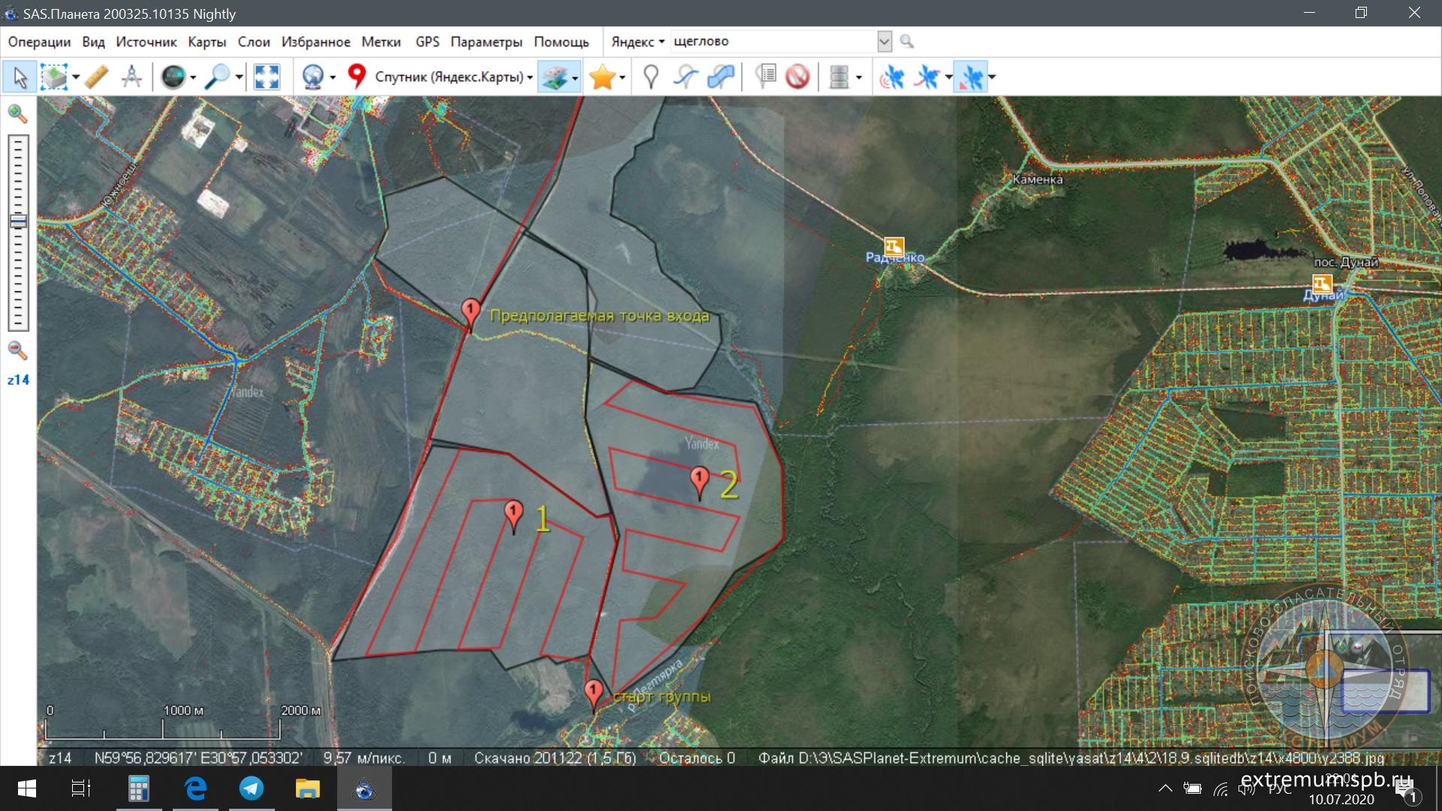Click the coordinates readout in status bar
Image resolution: width=1442 pixels, height=811 pixels.
[198, 758]
